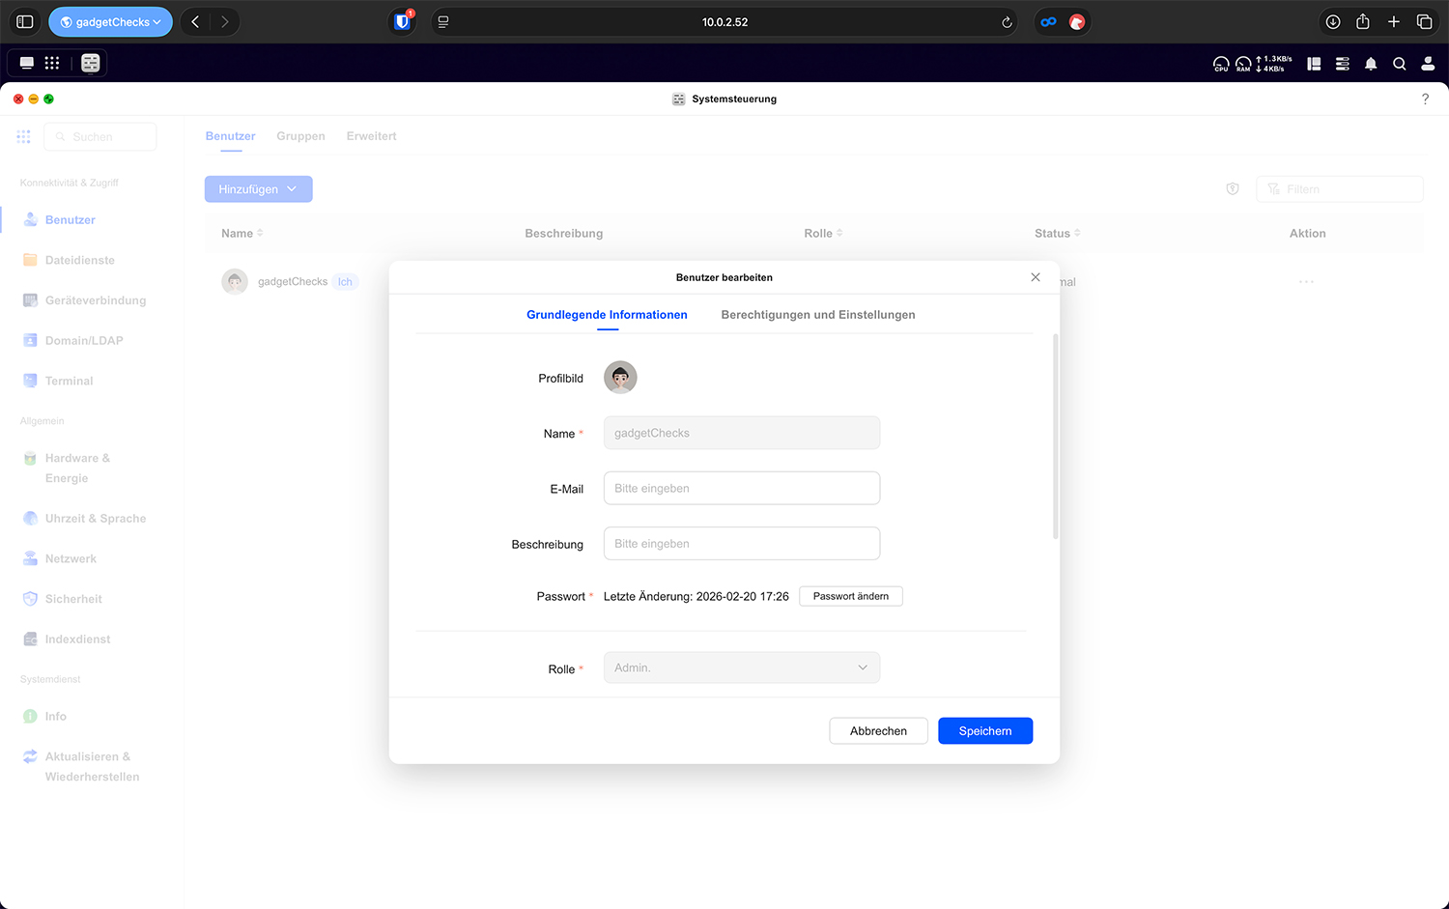Reload the page with refresh icon

[1007, 22]
